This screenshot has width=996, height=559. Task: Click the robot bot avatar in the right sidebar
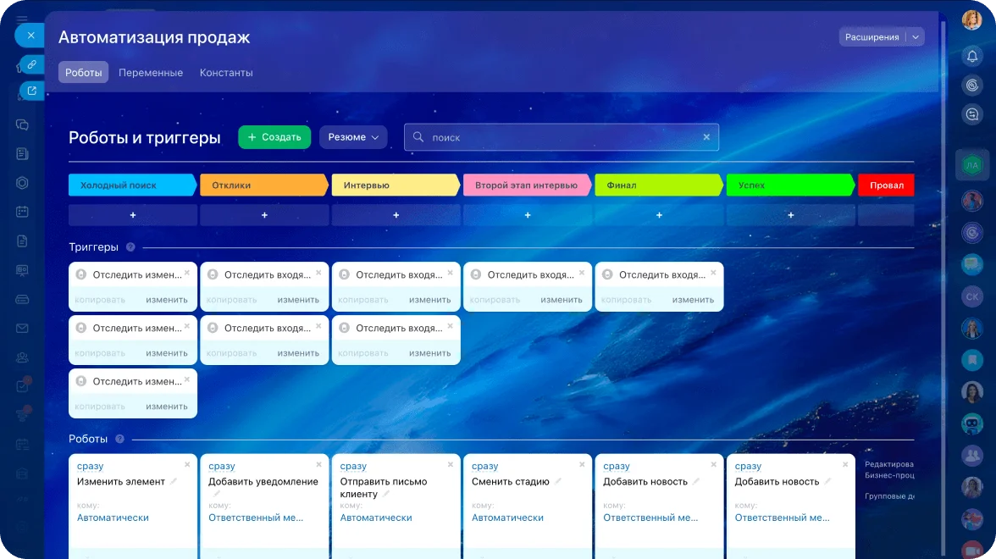[x=971, y=423]
